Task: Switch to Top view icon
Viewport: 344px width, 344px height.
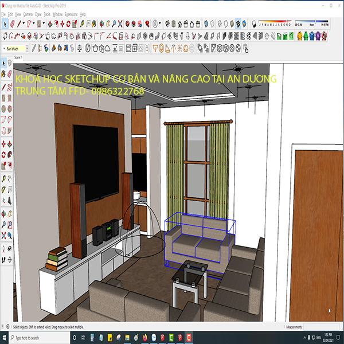Action: pyautogui.click(x=174, y=24)
